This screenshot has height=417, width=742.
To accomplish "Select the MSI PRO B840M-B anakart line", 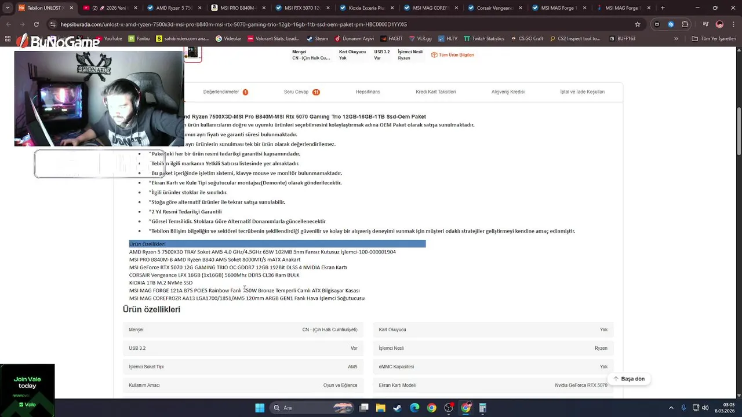I will click(214, 259).
